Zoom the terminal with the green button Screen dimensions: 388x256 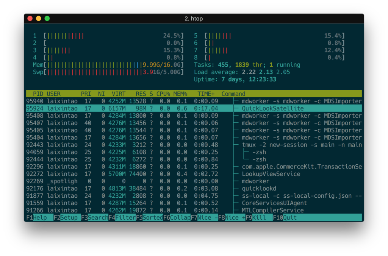click(47, 19)
